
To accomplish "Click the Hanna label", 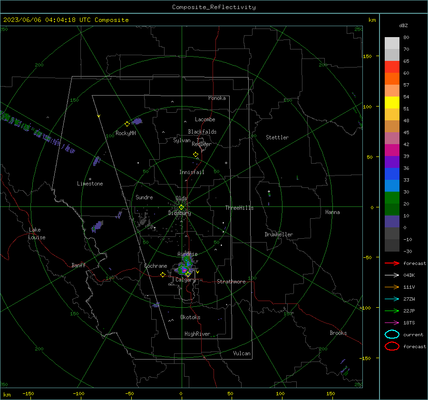I will click(x=332, y=212).
